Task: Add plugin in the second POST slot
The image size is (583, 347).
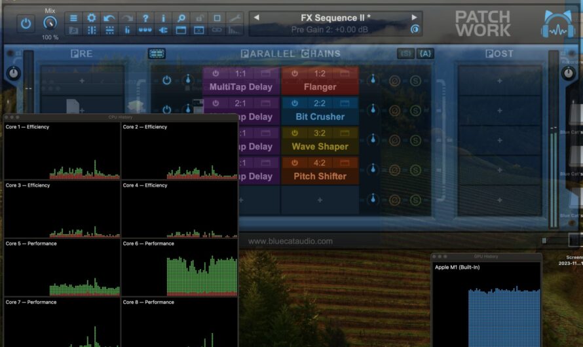Action: coord(499,111)
